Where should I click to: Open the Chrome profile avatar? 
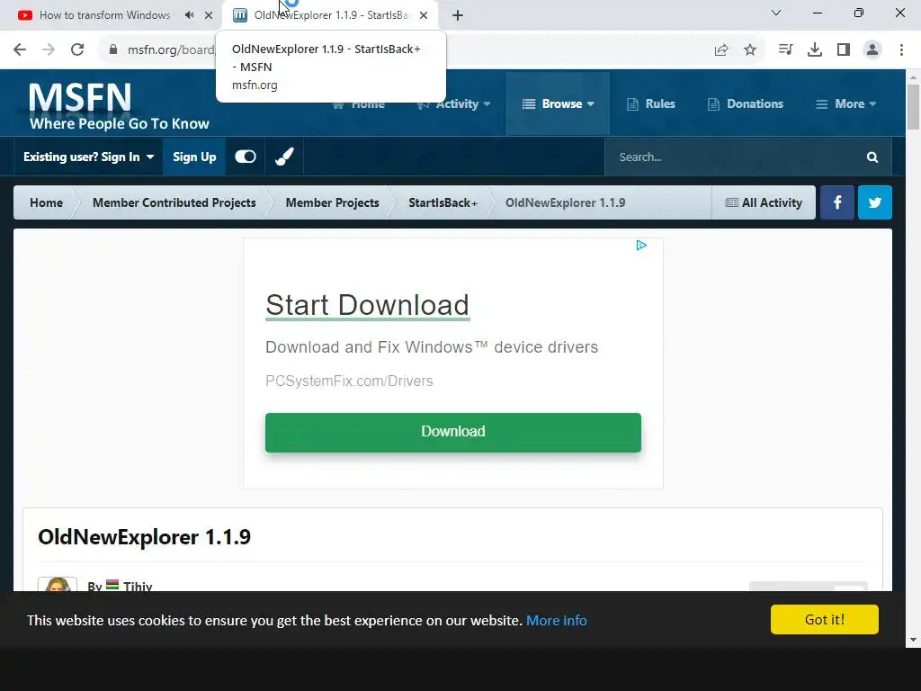(x=872, y=50)
